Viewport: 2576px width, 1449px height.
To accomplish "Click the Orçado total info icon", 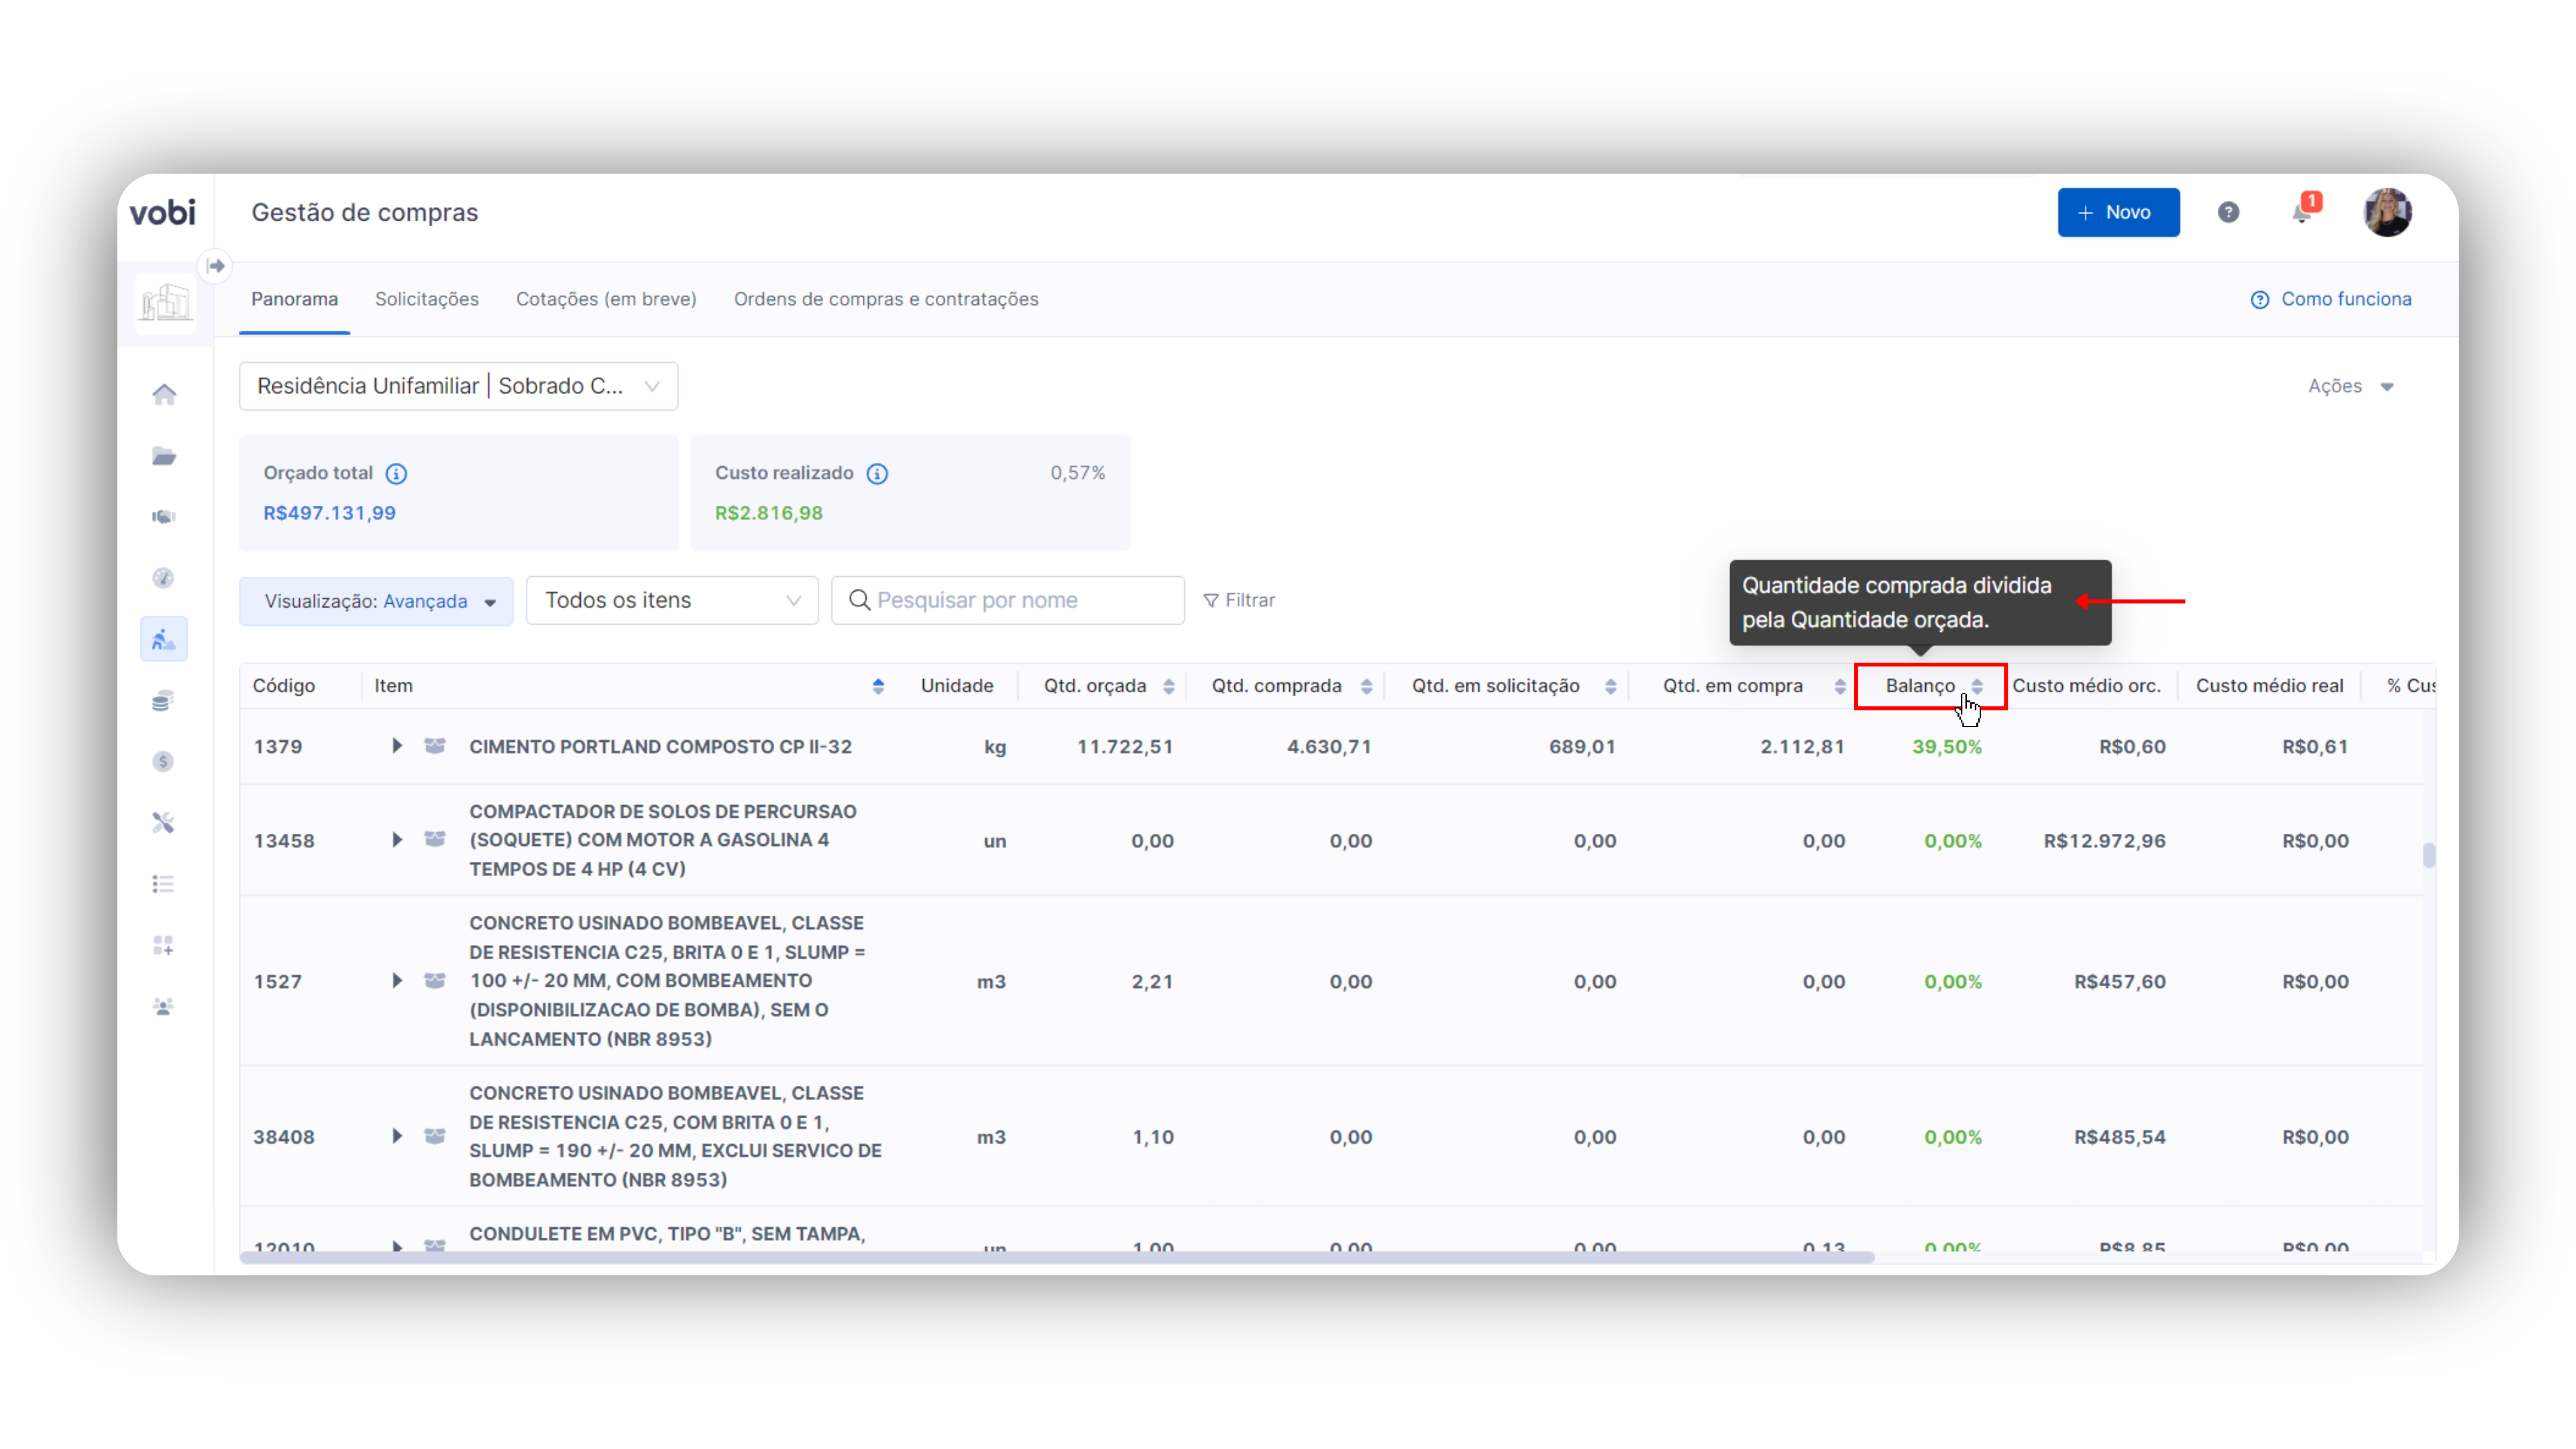I will coord(396,473).
